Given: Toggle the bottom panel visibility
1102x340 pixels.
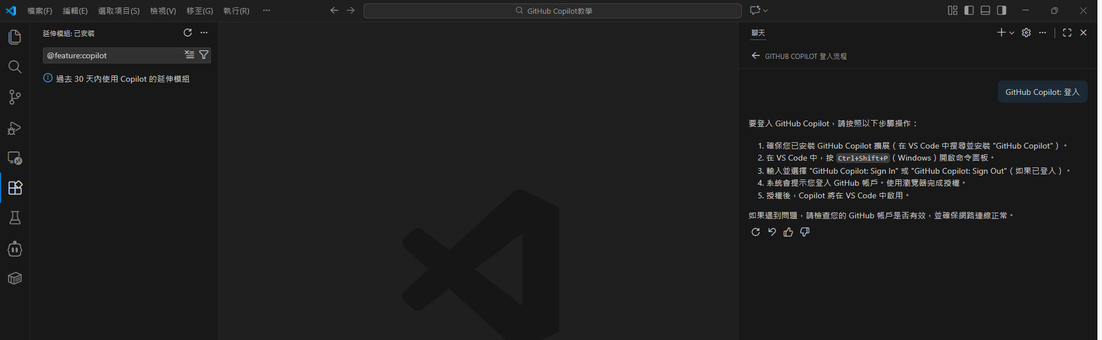Looking at the screenshot, I should 985,10.
